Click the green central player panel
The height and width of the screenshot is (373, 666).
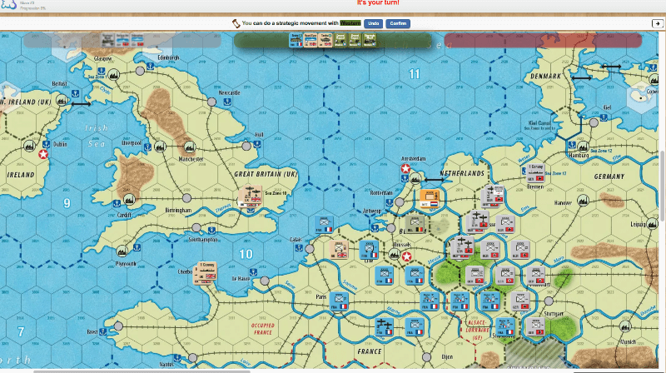click(x=333, y=40)
